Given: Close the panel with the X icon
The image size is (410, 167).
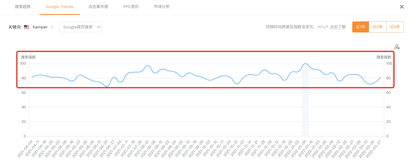Looking at the screenshot, I should [x=402, y=7].
